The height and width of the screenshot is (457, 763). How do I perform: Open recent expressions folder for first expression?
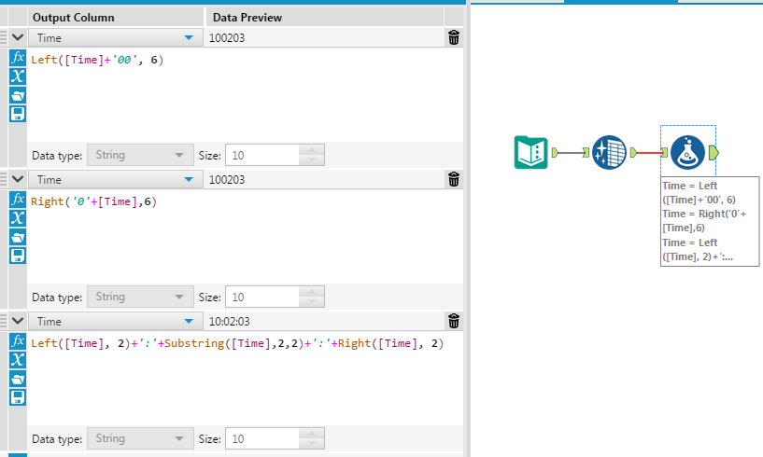click(x=18, y=95)
